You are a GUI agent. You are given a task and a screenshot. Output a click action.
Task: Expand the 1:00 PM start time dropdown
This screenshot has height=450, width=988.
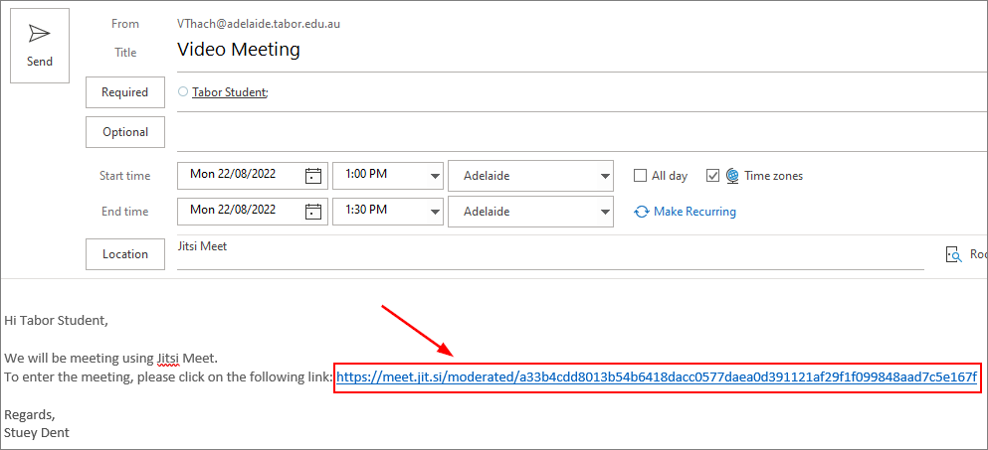click(x=435, y=176)
